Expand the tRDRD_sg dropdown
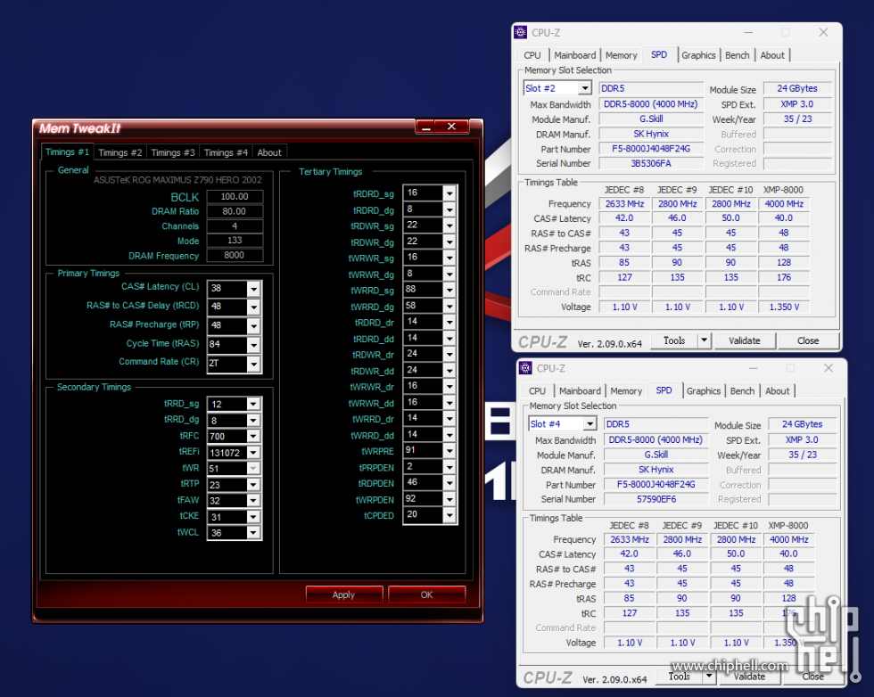Screen dimensions: 874x697 pyautogui.click(x=449, y=193)
